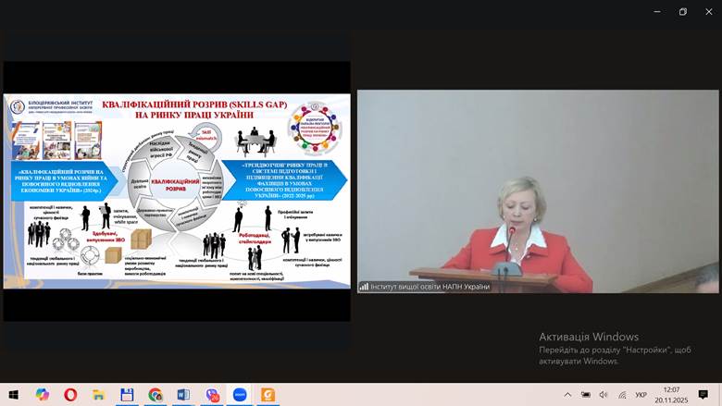Open the Opera browser taskbar icon
This screenshot has height=406, width=722.
coord(70,395)
